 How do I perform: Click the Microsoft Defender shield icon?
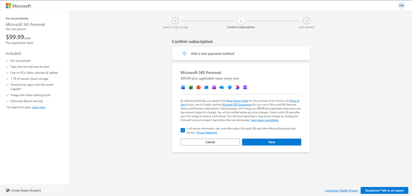point(230,87)
